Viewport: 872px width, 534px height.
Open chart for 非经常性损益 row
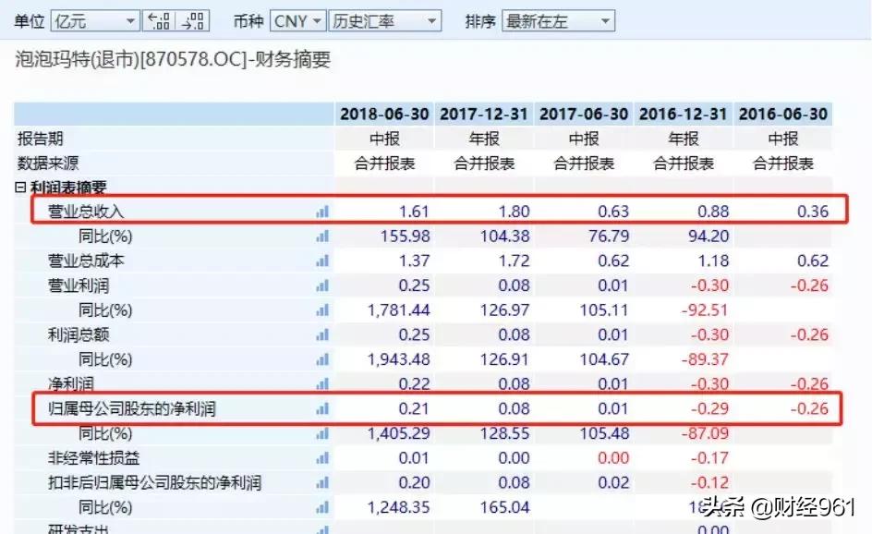(x=321, y=457)
